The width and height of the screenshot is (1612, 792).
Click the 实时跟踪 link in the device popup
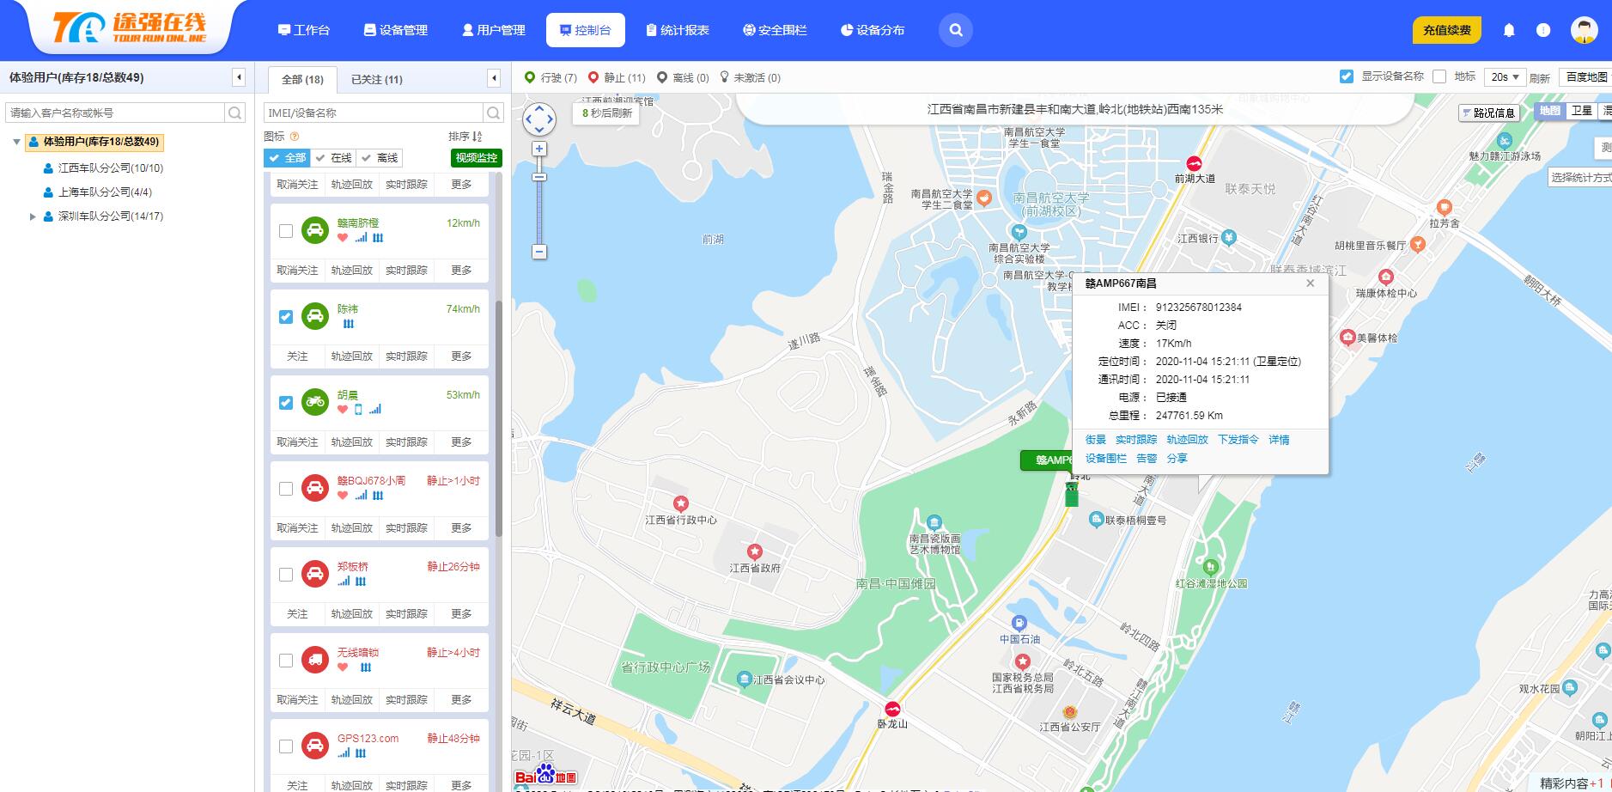pos(1135,439)
